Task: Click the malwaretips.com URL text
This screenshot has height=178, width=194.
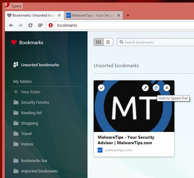Action: tap(118, 150)
